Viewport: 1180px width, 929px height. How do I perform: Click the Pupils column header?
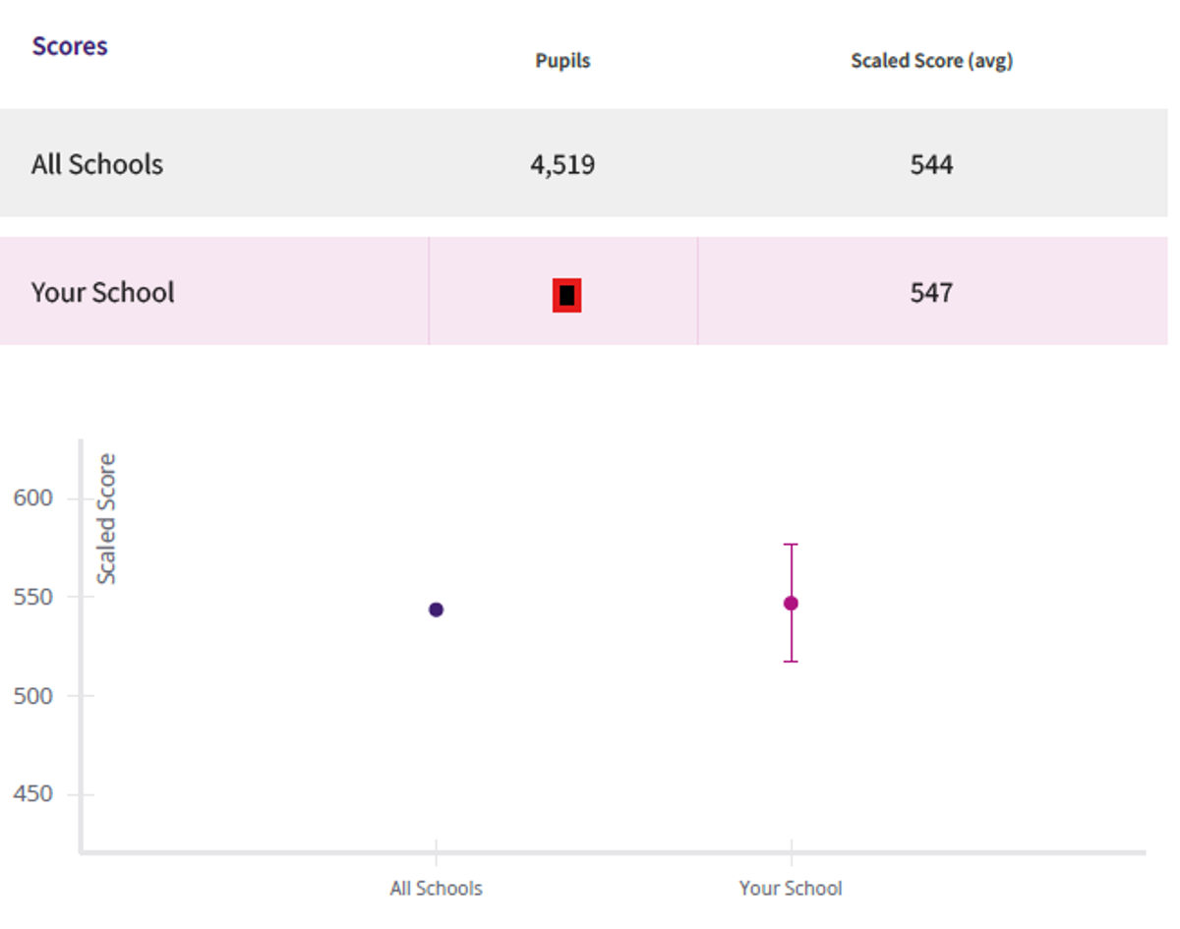(562, 61)
